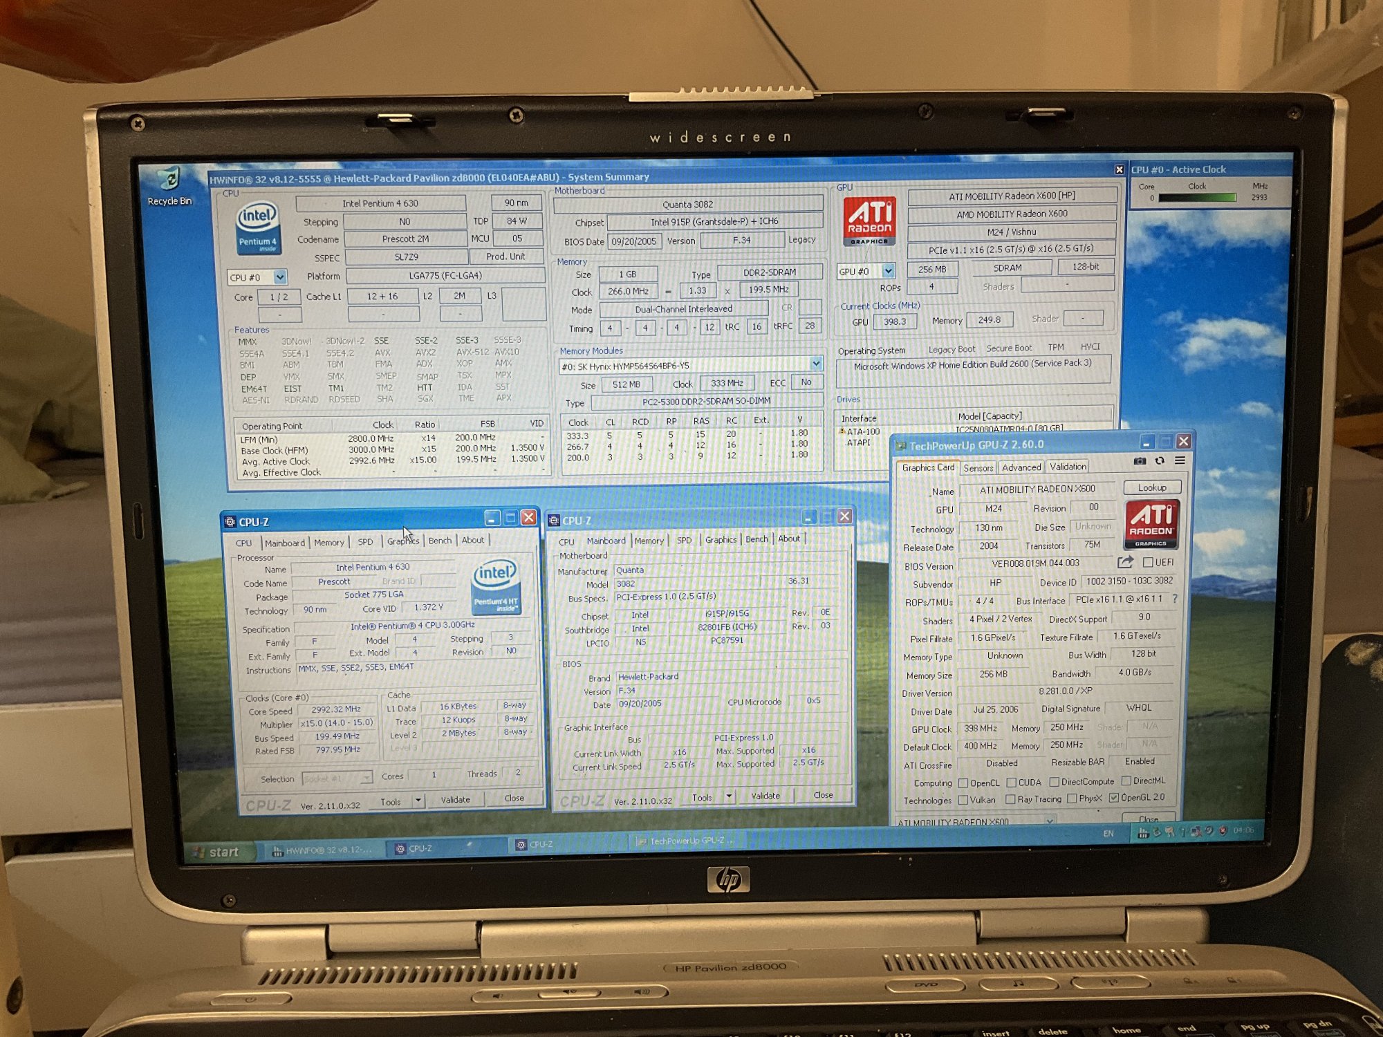Click the 'Quanta 3082' motherboard field
This screenshot has width=1383, height=1037.
688,205
